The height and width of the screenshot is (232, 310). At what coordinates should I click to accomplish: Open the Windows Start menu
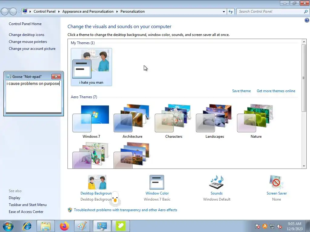coord(8,226)
